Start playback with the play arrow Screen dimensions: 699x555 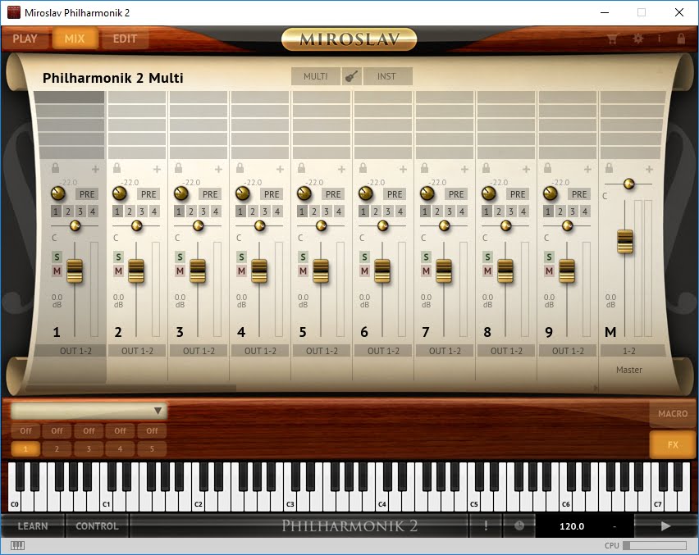pos(665,526)
